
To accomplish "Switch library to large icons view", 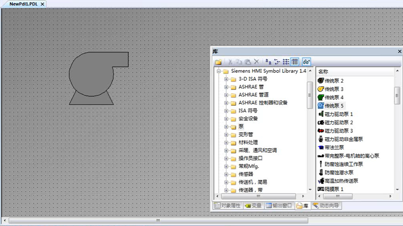I will pos(268,62).
